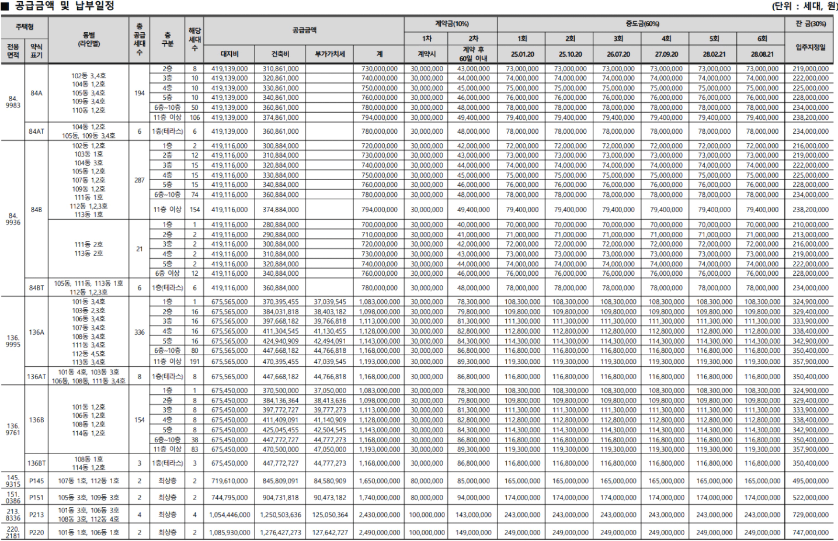The height and width of the screenshot is (541, 838).
Task: Click the total supply count '194'
Action: [139, 93]
